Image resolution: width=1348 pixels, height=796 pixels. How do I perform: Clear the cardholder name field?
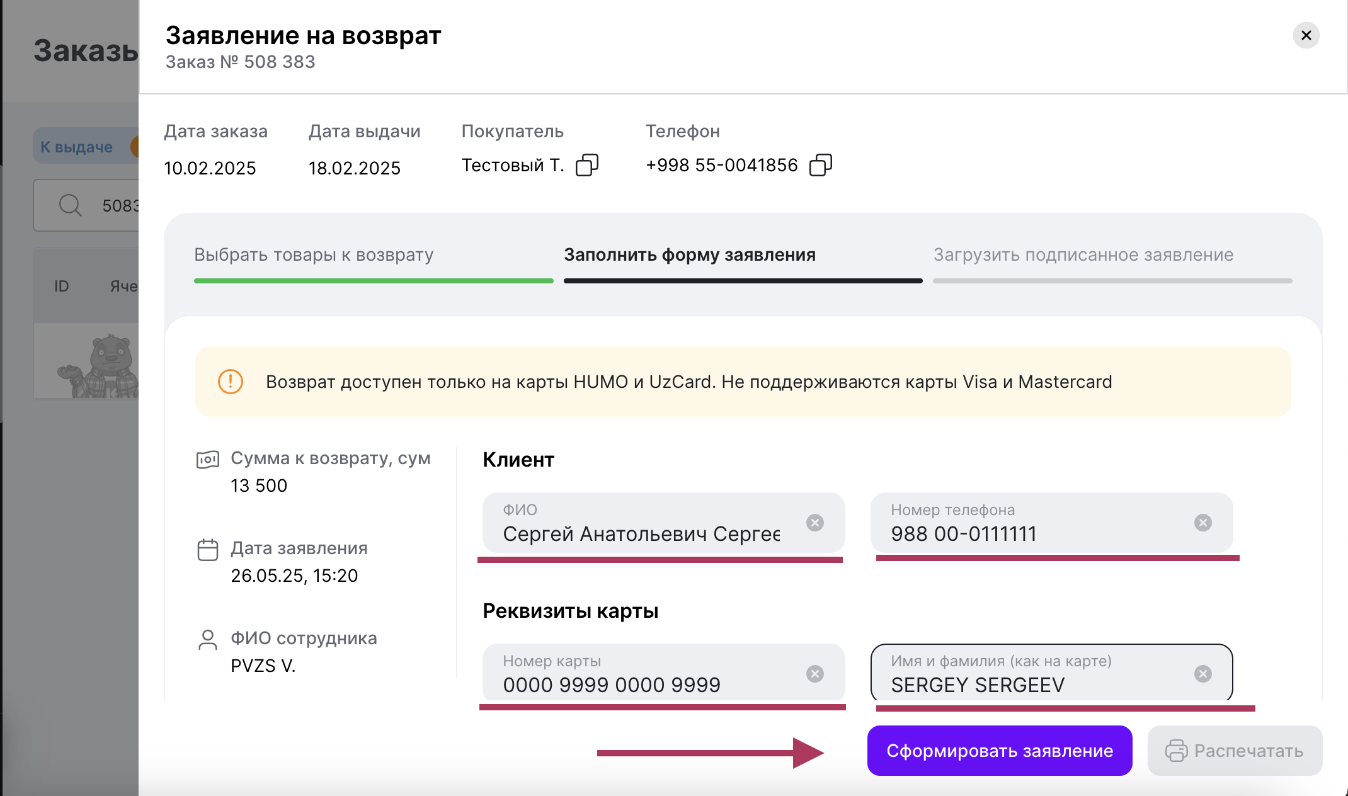(x=1202, y=674)
